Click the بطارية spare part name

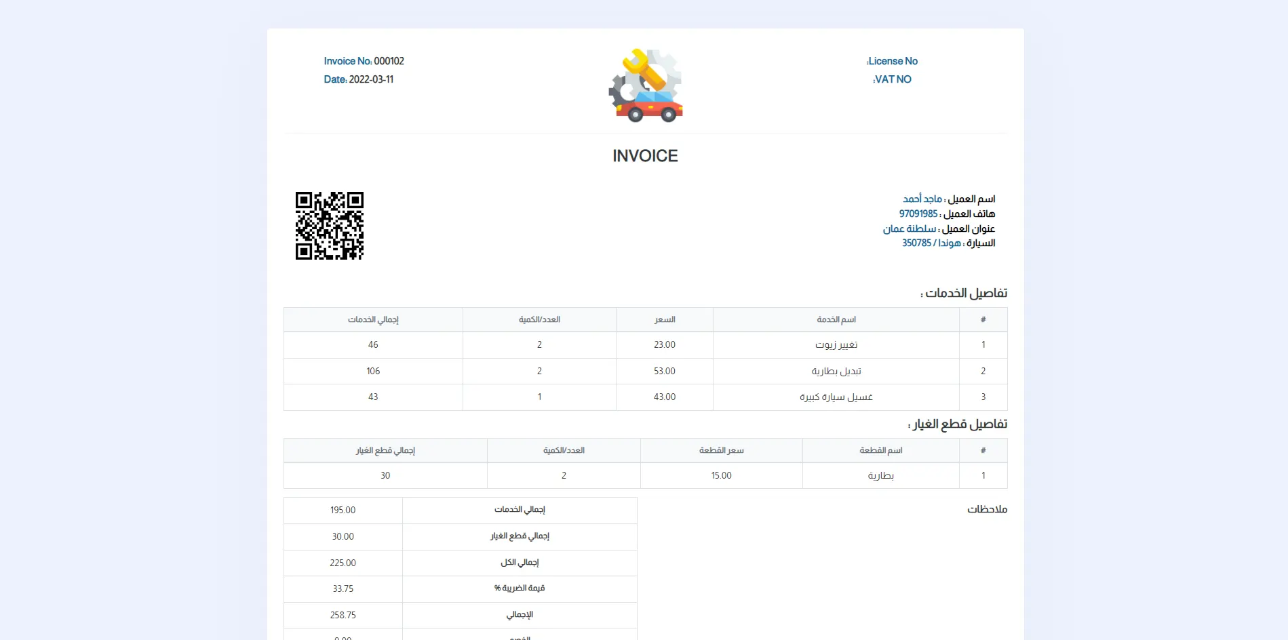pyautogui.click(x=880, y=476)
